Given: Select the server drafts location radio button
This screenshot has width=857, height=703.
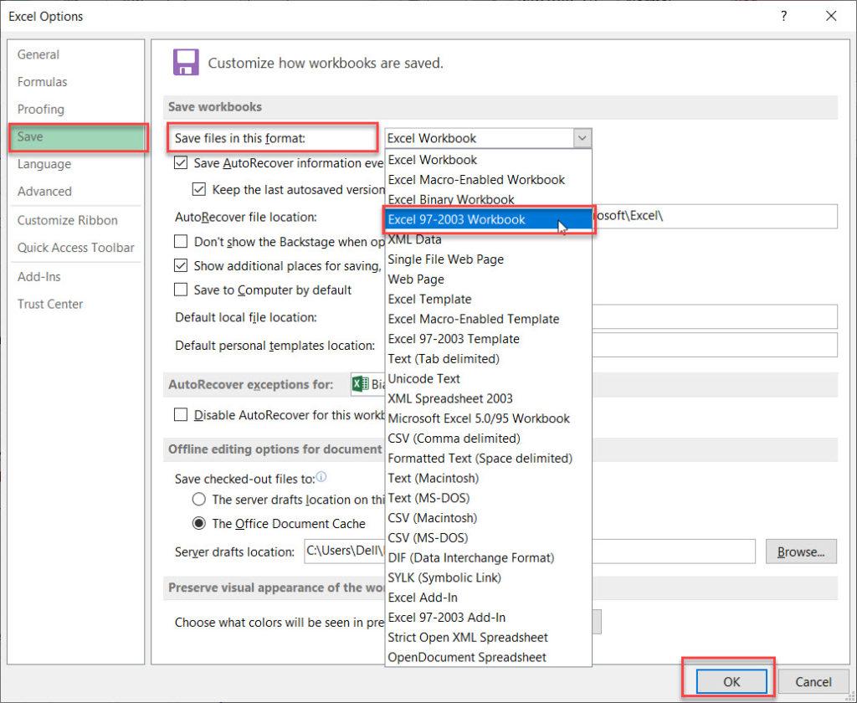Looking at the screenshot, I should tap(199, 499).
